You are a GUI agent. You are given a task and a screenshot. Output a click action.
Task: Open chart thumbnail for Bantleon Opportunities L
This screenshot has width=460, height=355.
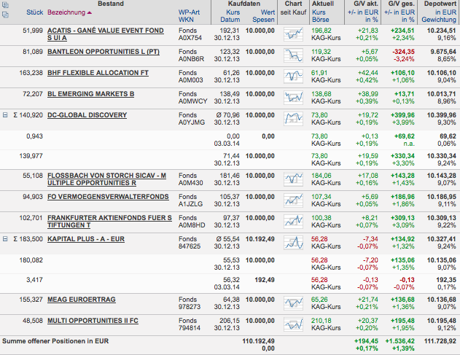pos(293,55)
